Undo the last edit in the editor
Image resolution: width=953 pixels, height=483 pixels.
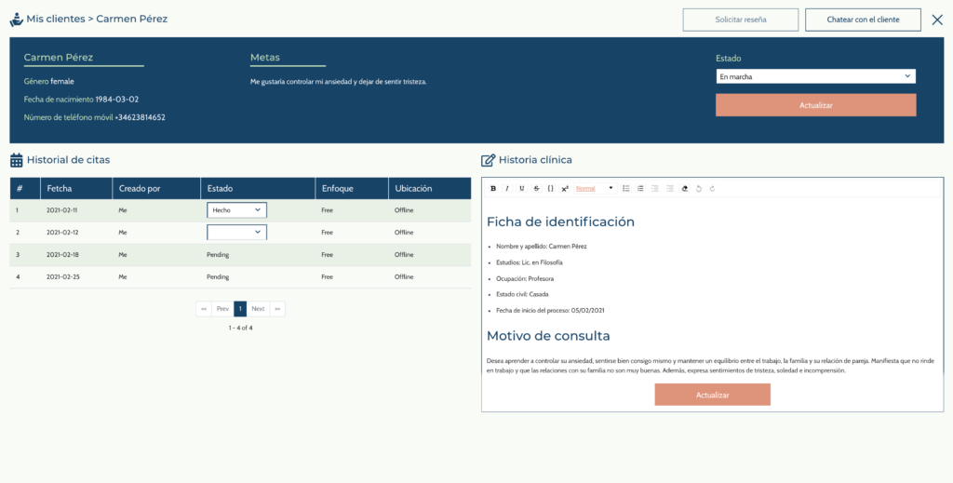[x=698, y=188]
